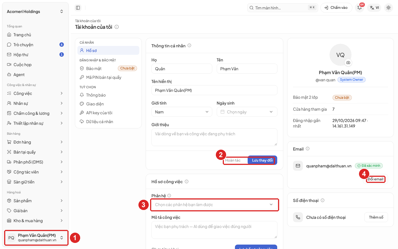Click the Hoàn tác button
Screen dimensions: 398x249
pyautogui.click(x=233, y=160)
